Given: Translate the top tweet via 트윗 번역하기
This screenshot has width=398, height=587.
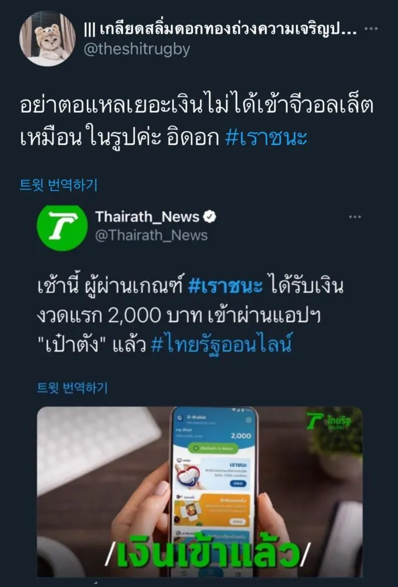Looking at the screenshot, I should (59, 184).
